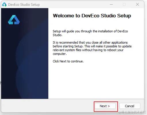The image size is (147, 115).
Task: Click the large DevEco logo on blue banner
Action: click(x=14, y=20)
